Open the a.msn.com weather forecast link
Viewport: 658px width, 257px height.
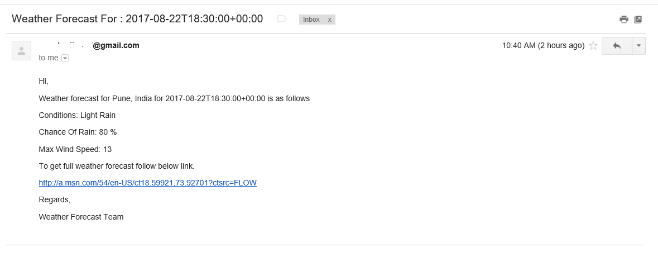[148, 183]
